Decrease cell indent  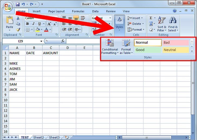[x=64, y=30]
